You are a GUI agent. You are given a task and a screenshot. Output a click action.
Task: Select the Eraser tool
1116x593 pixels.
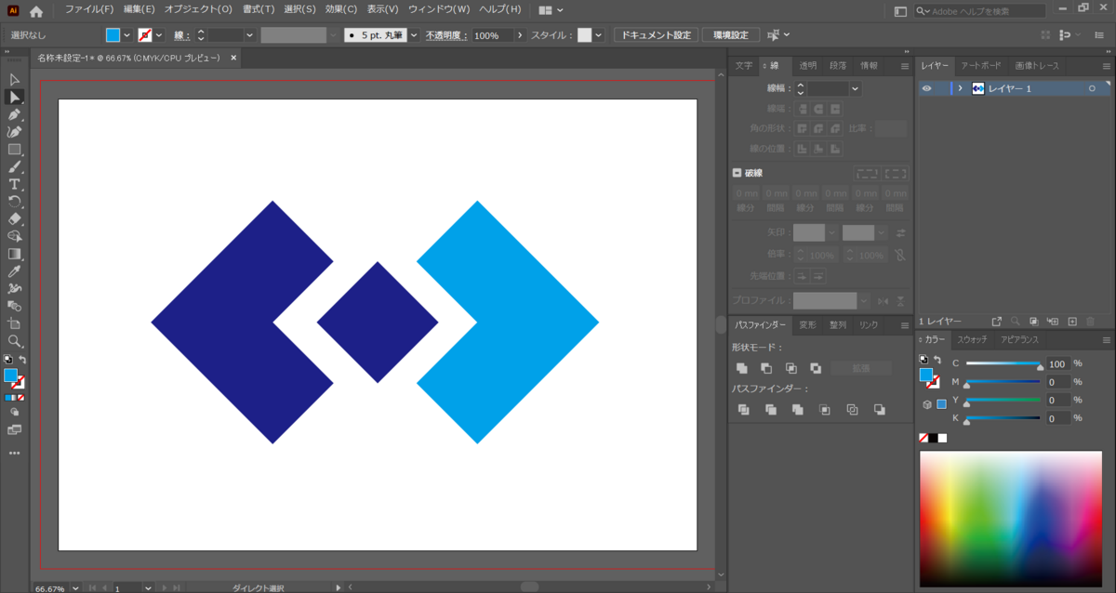click(x=14, y=219)
